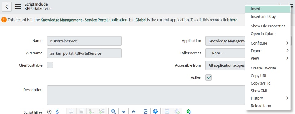The image size is (295, 114).
Task: Click the 'Client callable' label
Action: 31,65
